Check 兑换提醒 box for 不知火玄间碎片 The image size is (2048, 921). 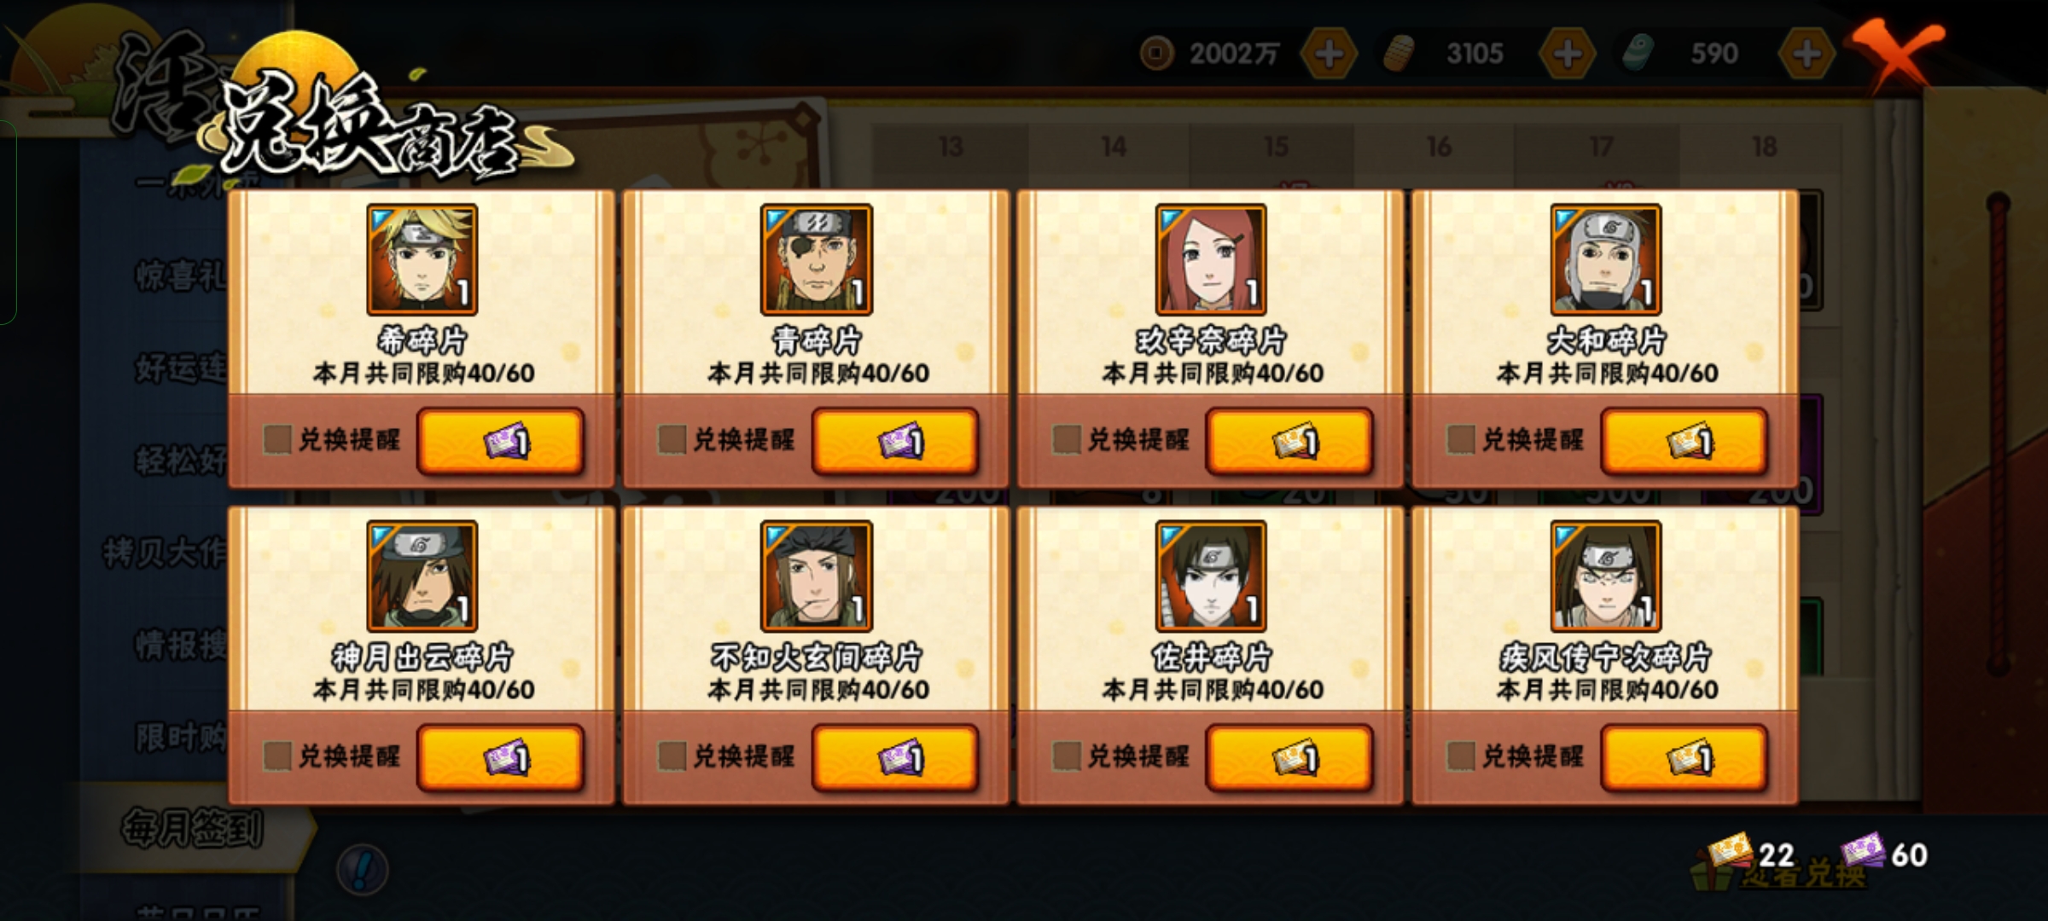click(x=672, y=756)
